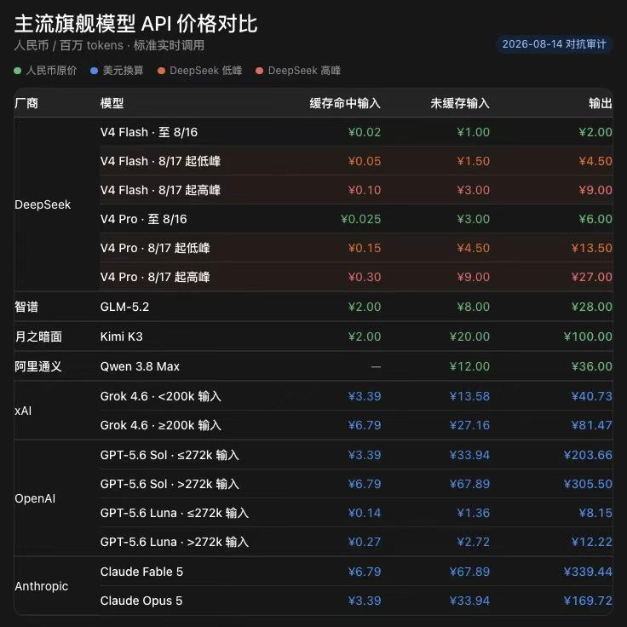
Task: Click the 智谱 vendor cell
Action: (x=26, y=307)
